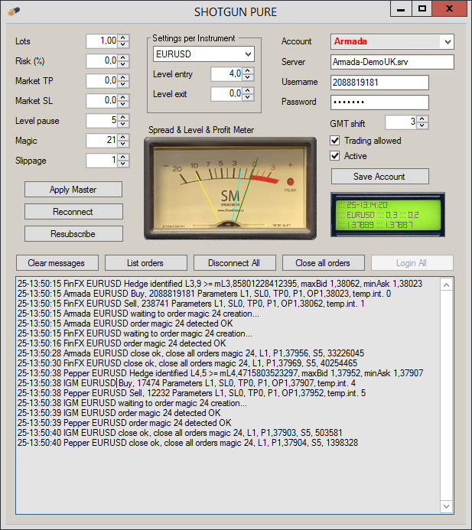
Task: Increase Risk (%) using the up spinner
Action: 123,58
